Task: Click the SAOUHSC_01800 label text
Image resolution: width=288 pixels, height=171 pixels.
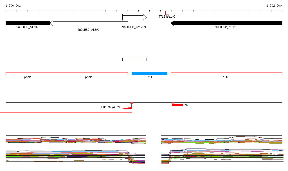Action: 88,30
